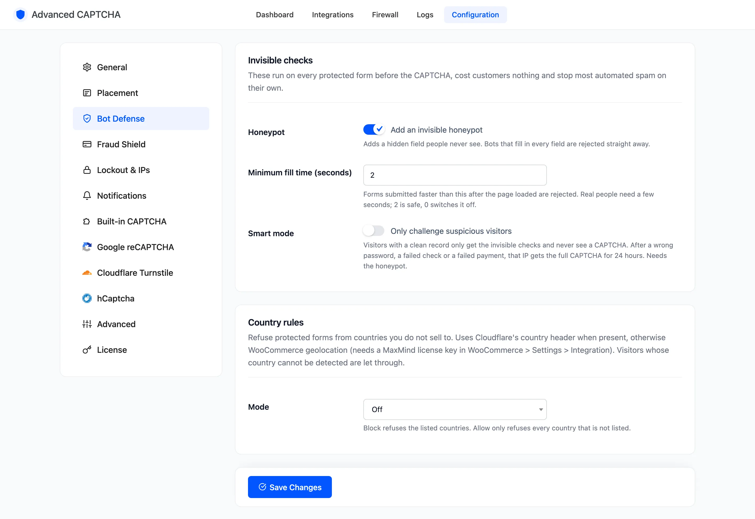
Task: Focus the Minimum fill time input field
Action: point(455,175)
